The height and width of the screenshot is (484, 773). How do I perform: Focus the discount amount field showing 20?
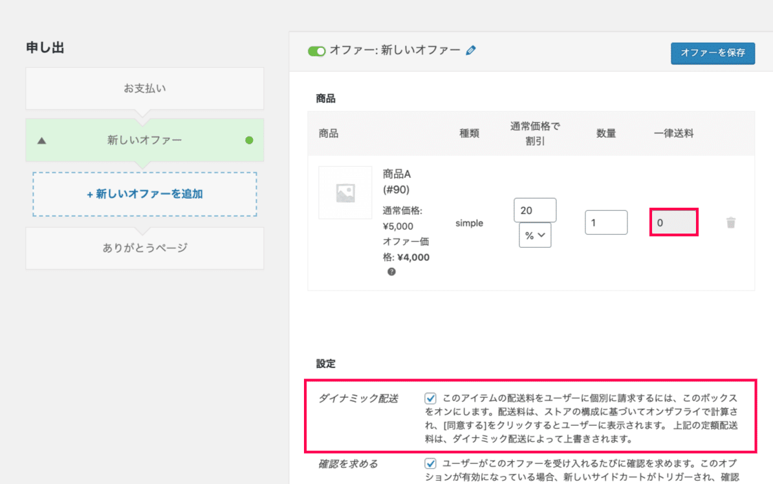tap(535, 210)
